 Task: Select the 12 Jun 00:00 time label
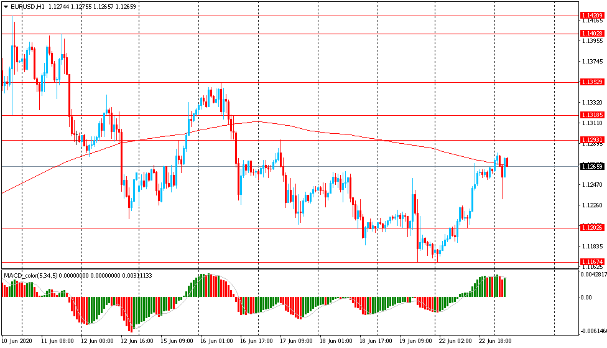[97, 341]
